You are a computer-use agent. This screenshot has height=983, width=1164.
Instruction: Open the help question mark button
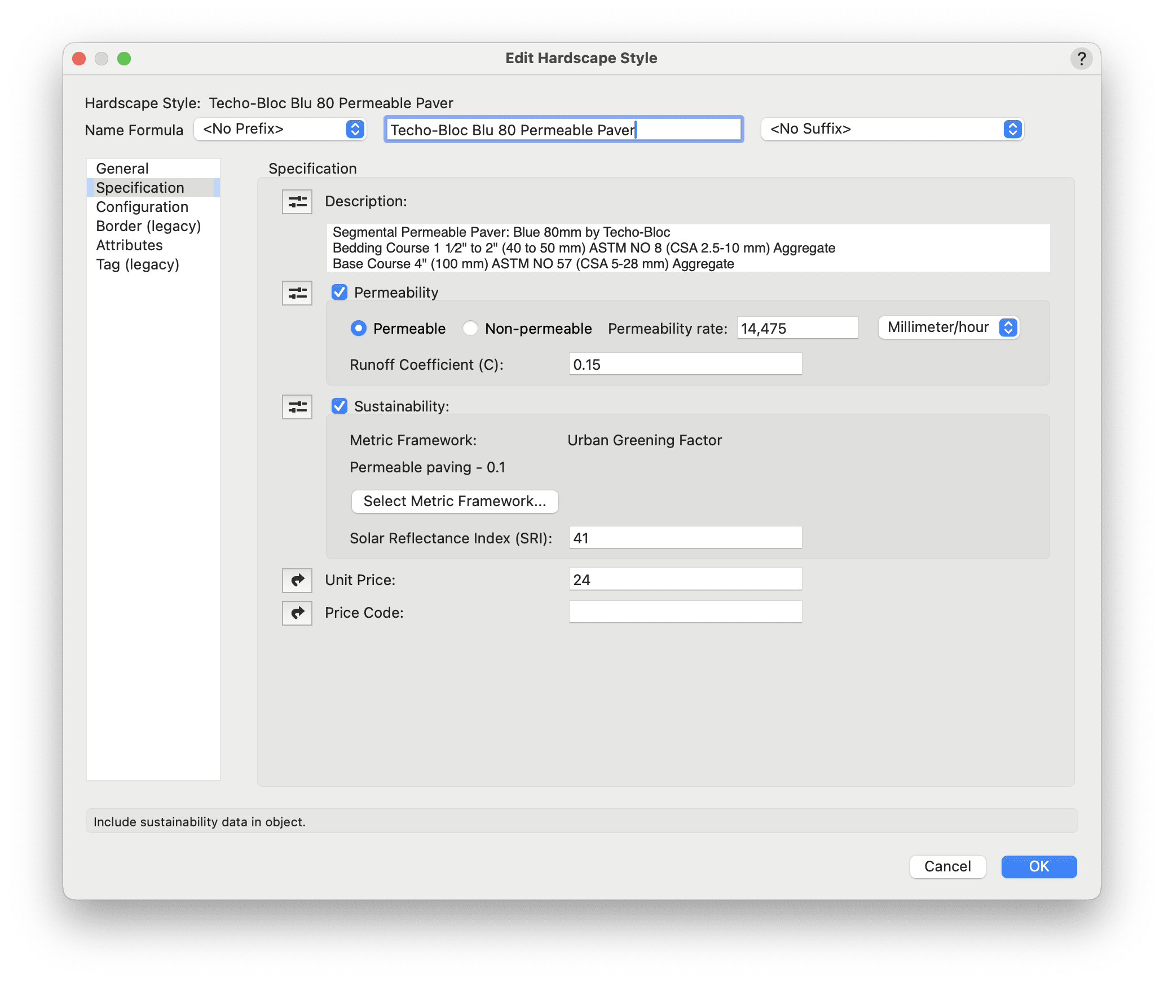point(1081,59)
